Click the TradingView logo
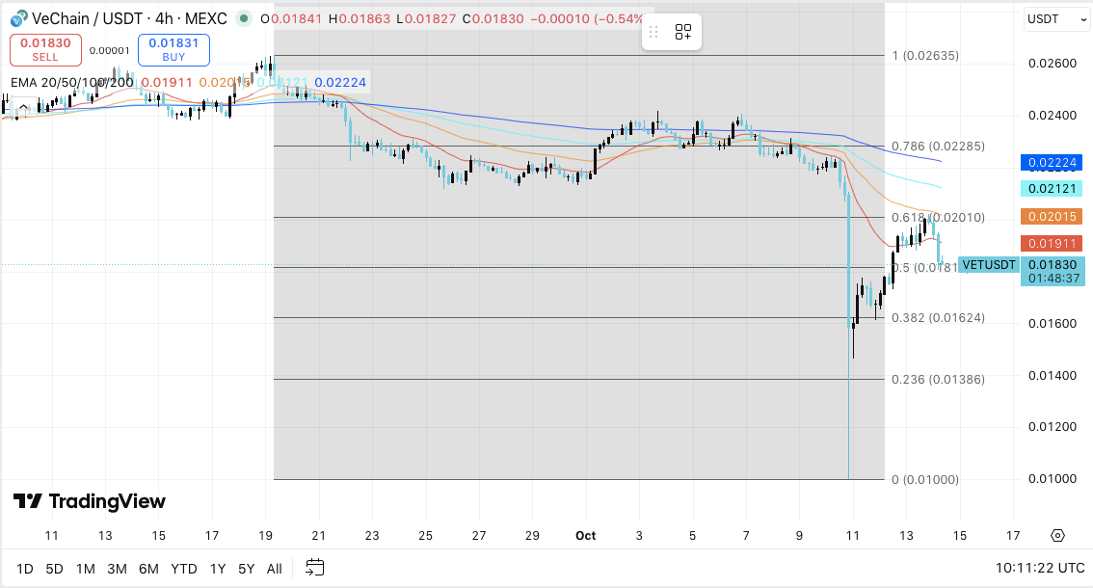Viewport: 1093px width, 588px height. (x=89, y=501)
